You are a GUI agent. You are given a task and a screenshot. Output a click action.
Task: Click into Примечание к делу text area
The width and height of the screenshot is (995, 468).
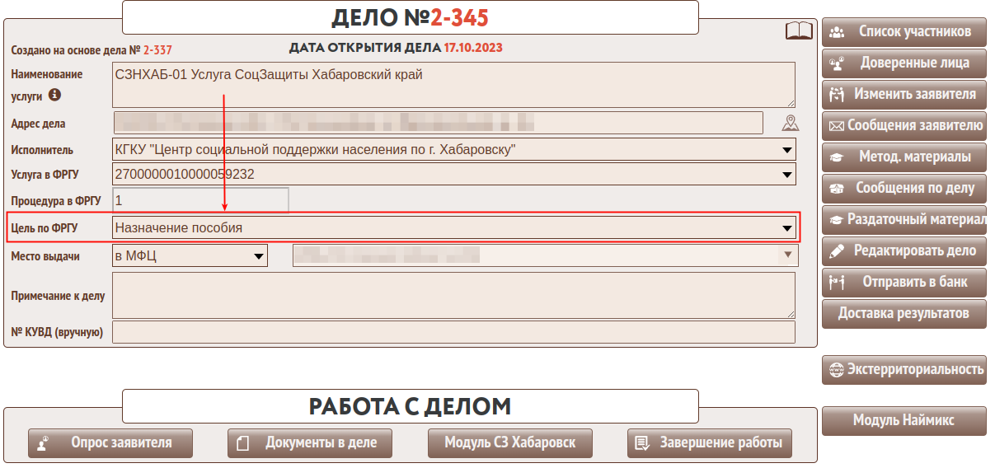pyautogui.click(x=453, y=296)
